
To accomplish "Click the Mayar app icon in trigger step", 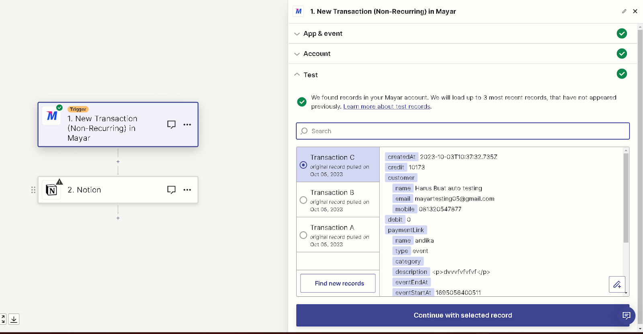I will pos(52,116).
